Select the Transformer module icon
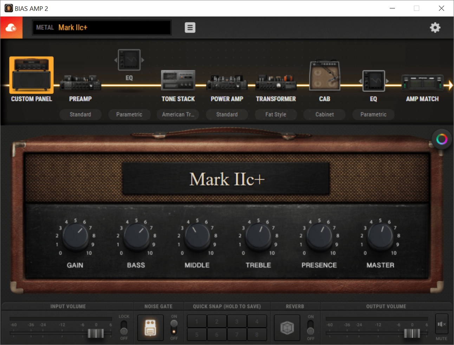 tap(276, 82)
